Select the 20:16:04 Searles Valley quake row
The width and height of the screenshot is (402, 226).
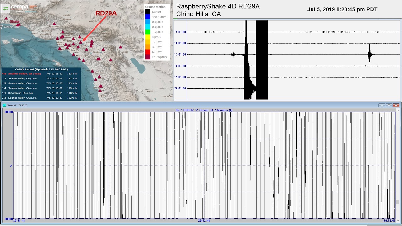pyautogui.click(x=41, y=78)
